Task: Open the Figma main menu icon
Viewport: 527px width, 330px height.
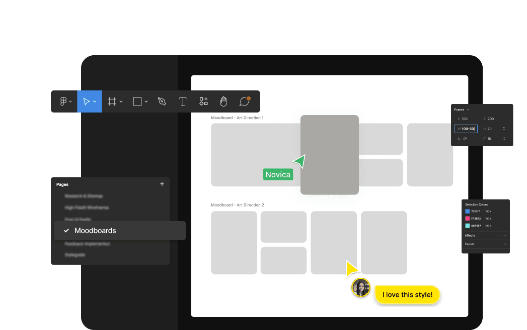Action: coord(63,101)
